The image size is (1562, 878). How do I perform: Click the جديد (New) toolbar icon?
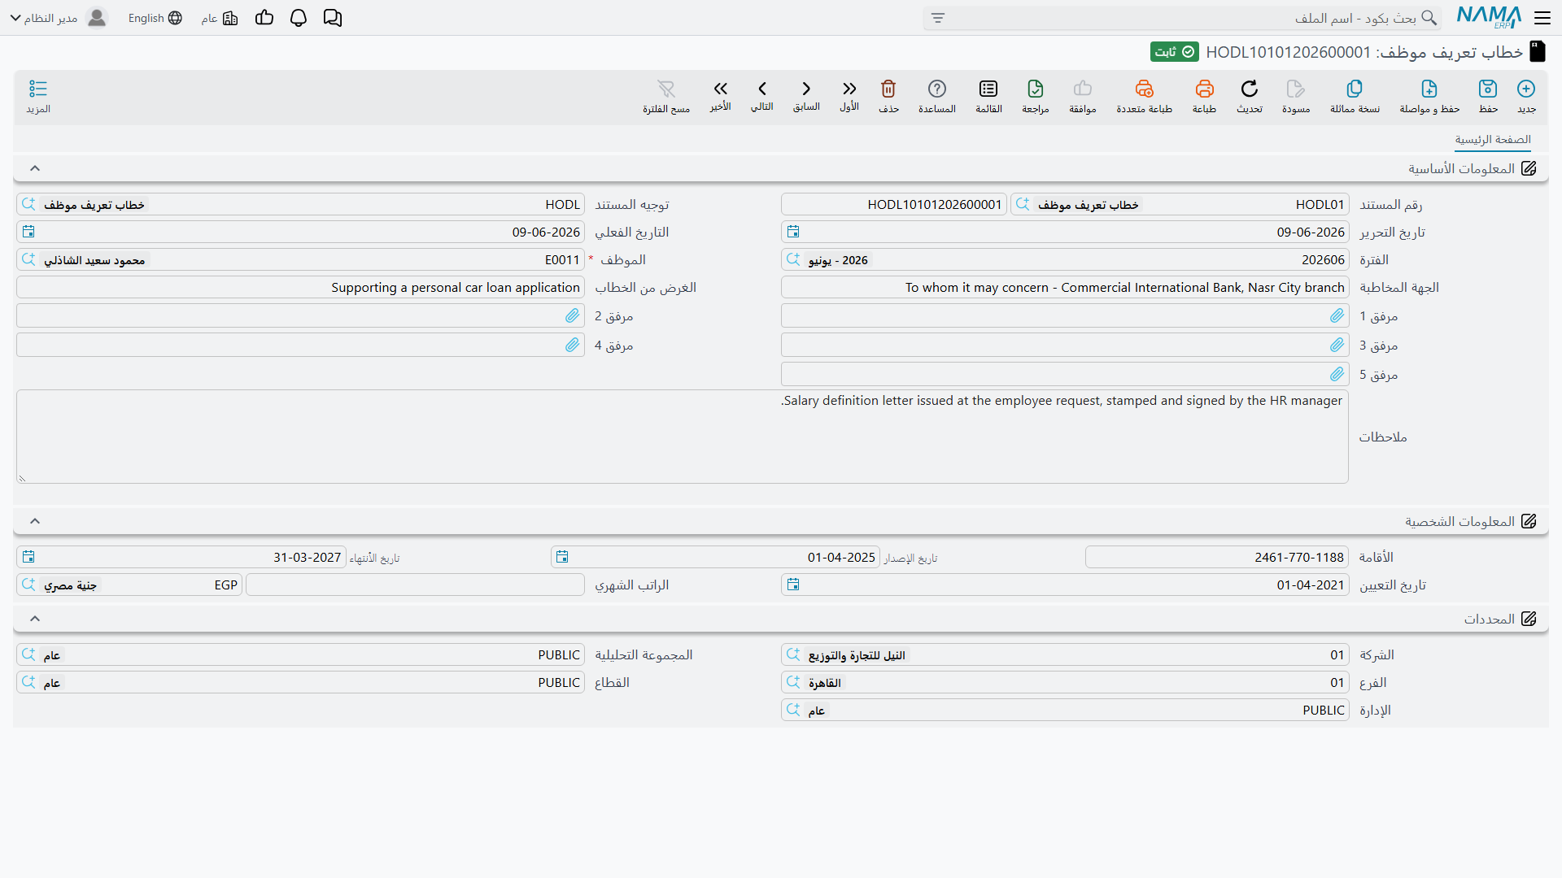tap(1526, 89)
